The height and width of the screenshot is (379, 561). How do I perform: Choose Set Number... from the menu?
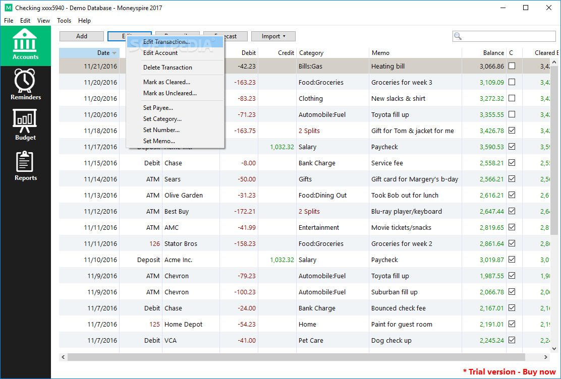(x=175, y=130)
